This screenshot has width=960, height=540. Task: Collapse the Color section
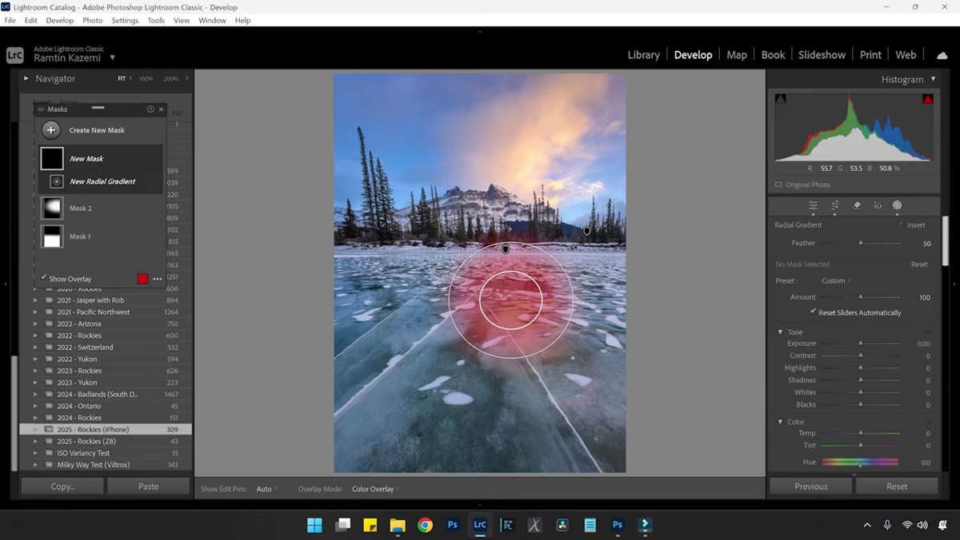780,422
